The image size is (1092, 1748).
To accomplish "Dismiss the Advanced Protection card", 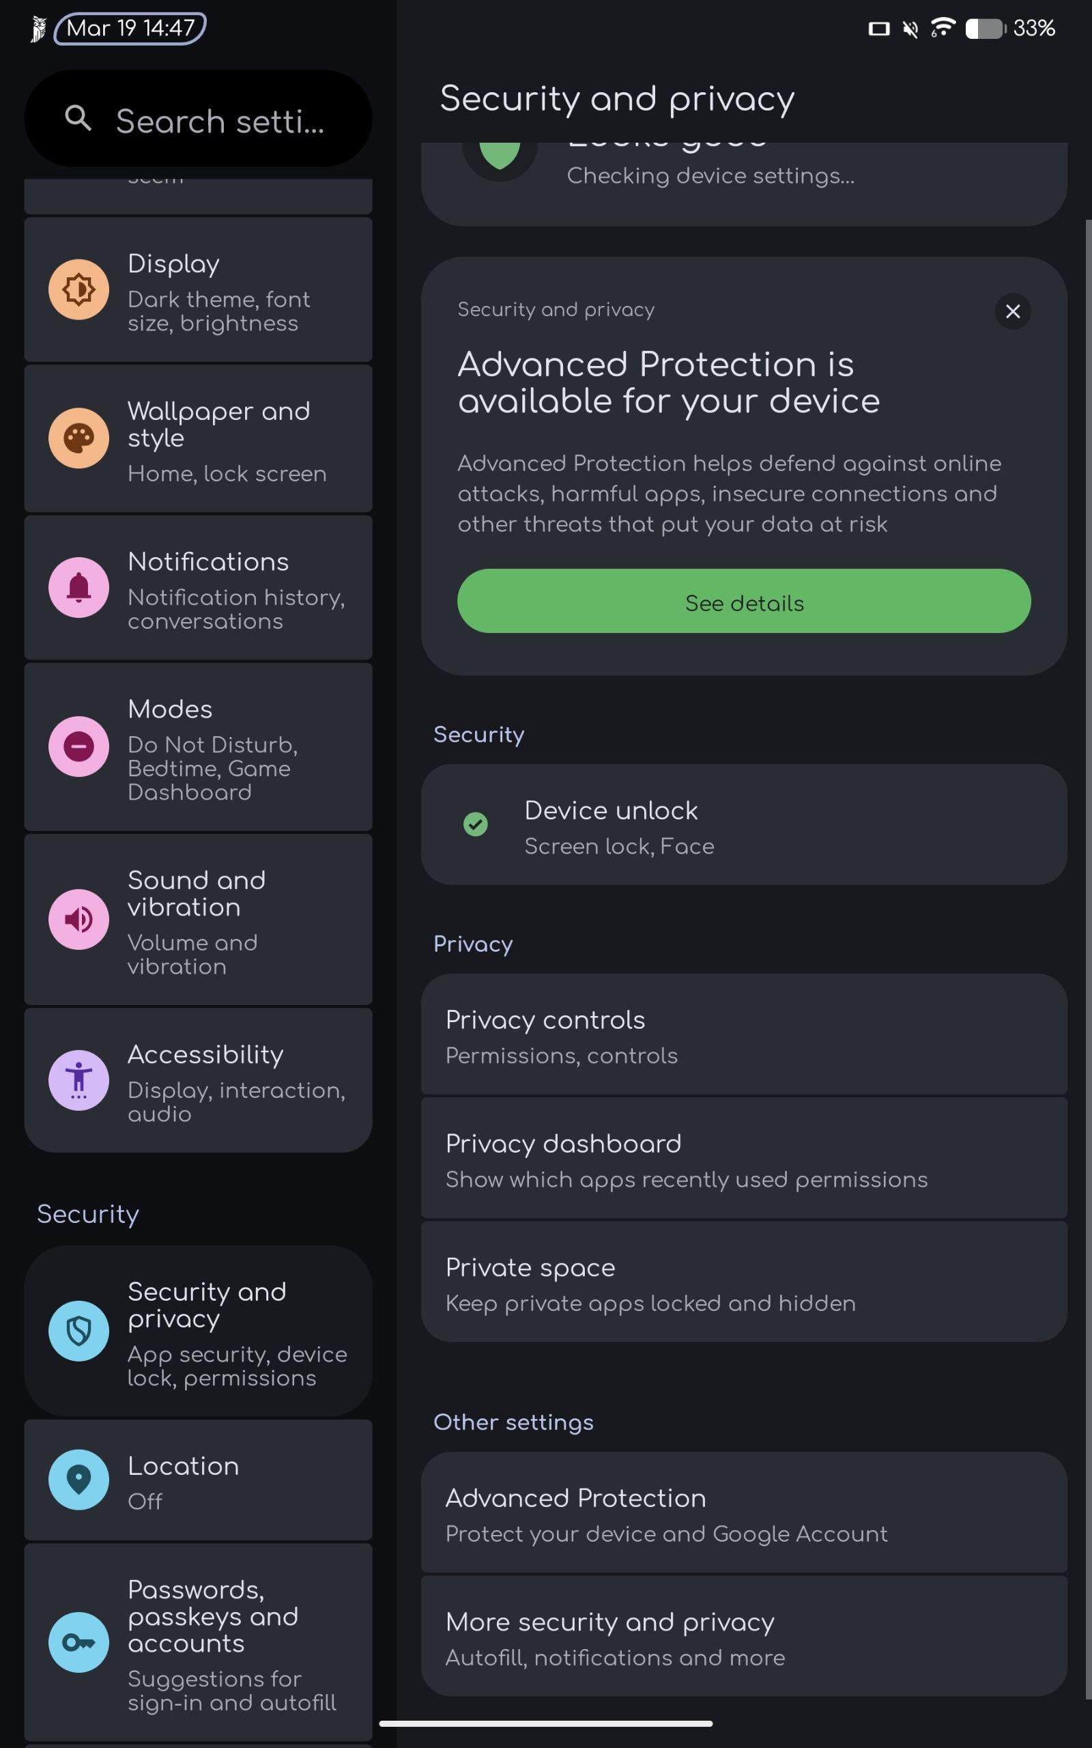I will (1013, 311).
